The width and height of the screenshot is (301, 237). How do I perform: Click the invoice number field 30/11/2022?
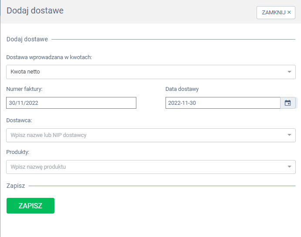coord(71,103)
